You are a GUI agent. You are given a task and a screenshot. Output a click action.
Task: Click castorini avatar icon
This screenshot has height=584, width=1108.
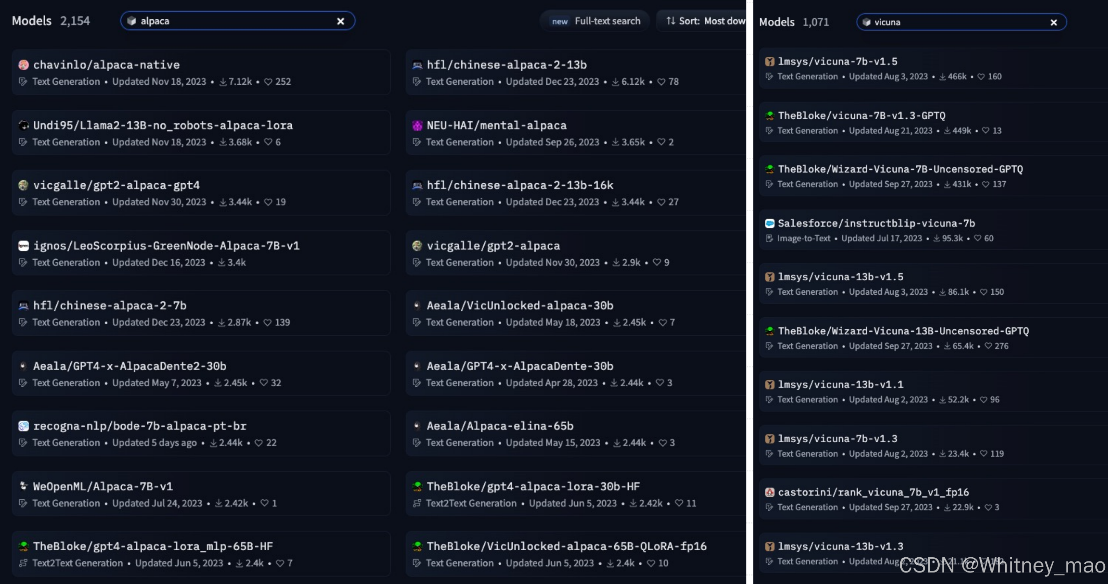pyautogui.click(x=769, y=492)
